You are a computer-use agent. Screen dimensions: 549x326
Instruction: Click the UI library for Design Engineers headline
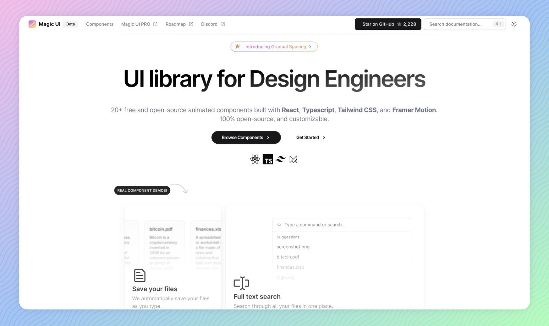[274, 79]
